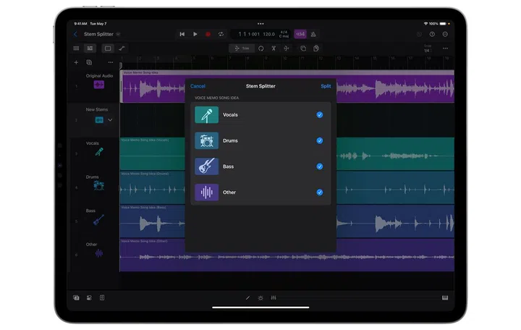Viewport: 521px width, 330px height.
Task: Toggle the Bass stem checkbox
Action: click(319, 166)
